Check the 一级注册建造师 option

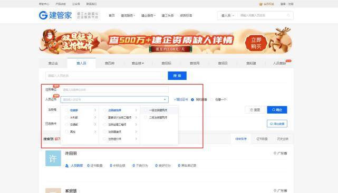[146, 110]
